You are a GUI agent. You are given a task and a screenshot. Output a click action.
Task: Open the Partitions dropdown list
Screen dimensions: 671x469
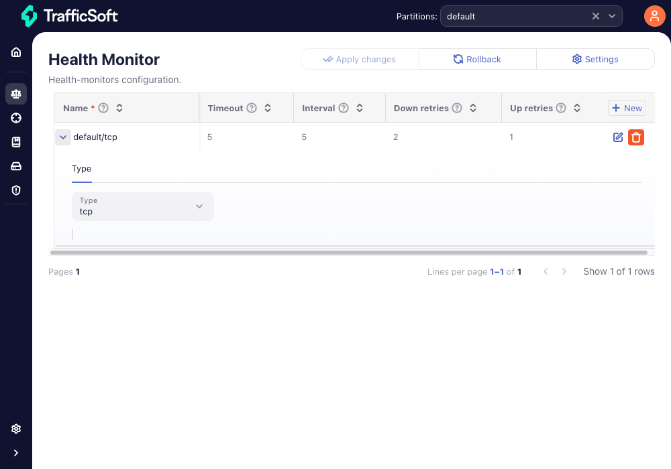tap(612, 16)
